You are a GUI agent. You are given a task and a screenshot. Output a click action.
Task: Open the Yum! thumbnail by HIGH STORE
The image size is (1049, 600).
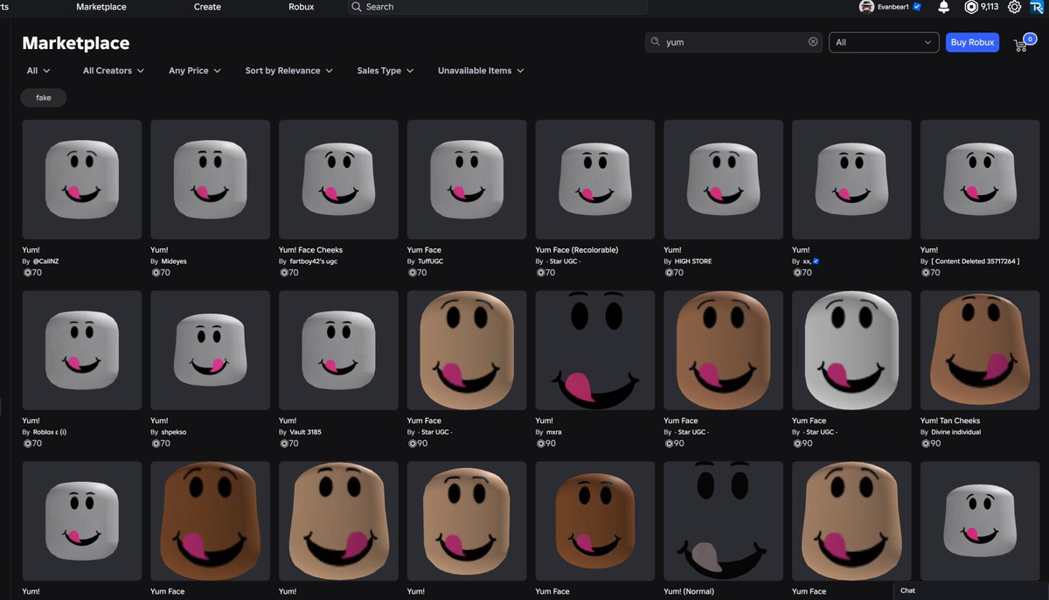pos(723,179)
